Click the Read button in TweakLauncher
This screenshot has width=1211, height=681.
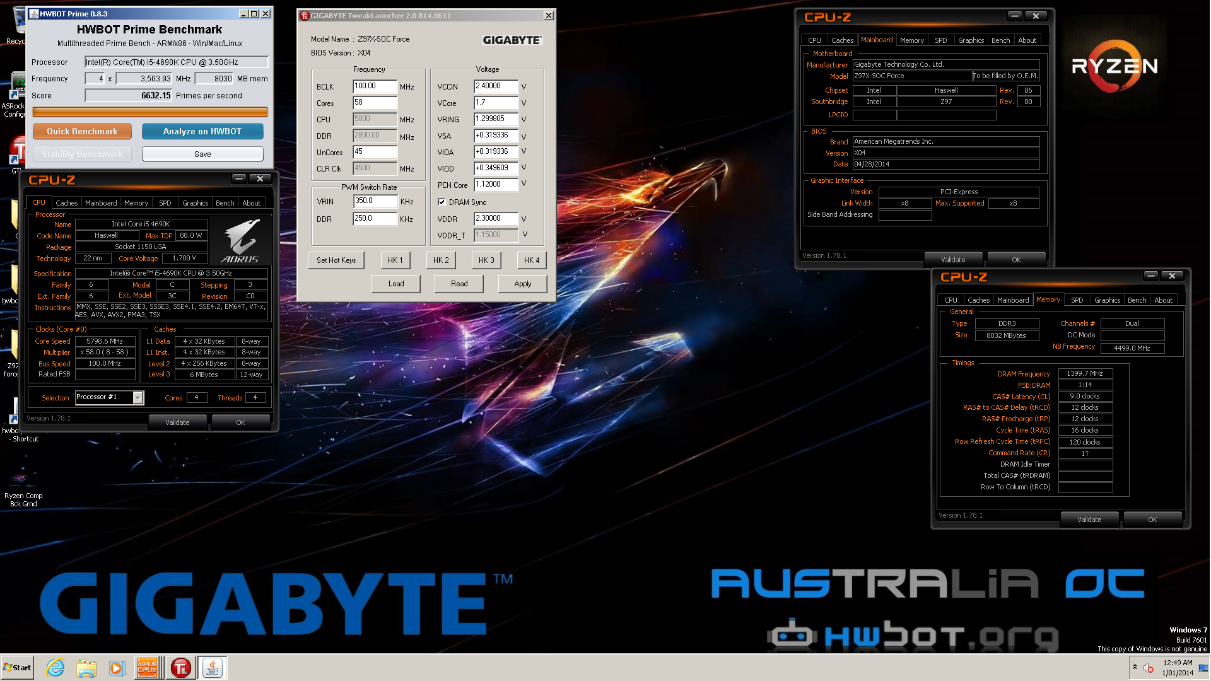(x=459, y=284)
